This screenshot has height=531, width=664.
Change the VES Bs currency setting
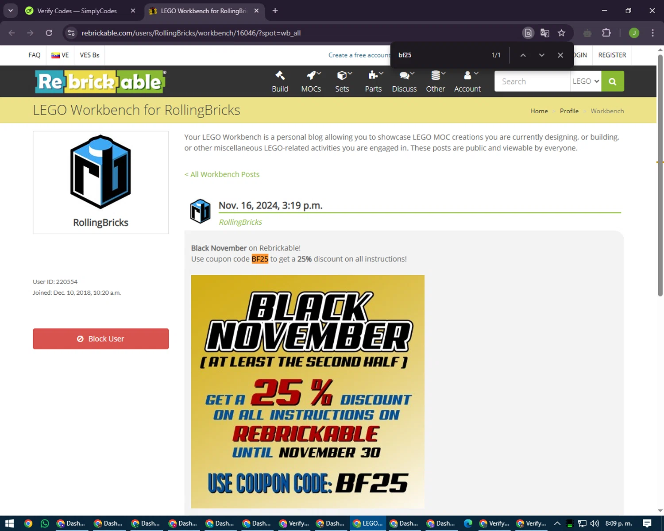pos(89,55)
